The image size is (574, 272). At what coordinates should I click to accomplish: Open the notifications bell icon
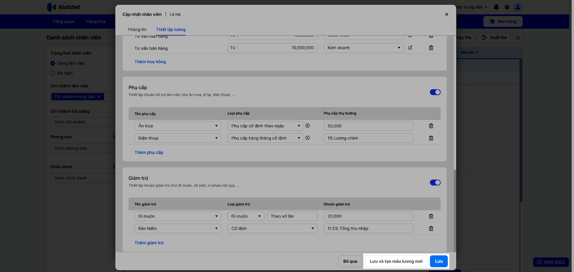496,7
